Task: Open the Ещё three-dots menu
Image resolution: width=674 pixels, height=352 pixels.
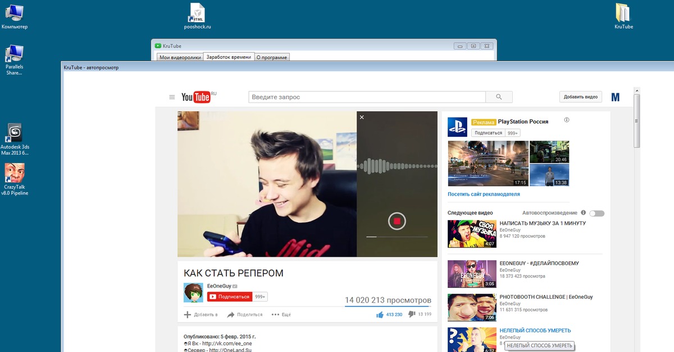Action: (x=281, y=314)
